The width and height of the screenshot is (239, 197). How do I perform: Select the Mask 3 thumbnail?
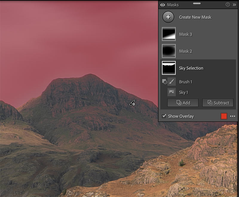[168, 34]
